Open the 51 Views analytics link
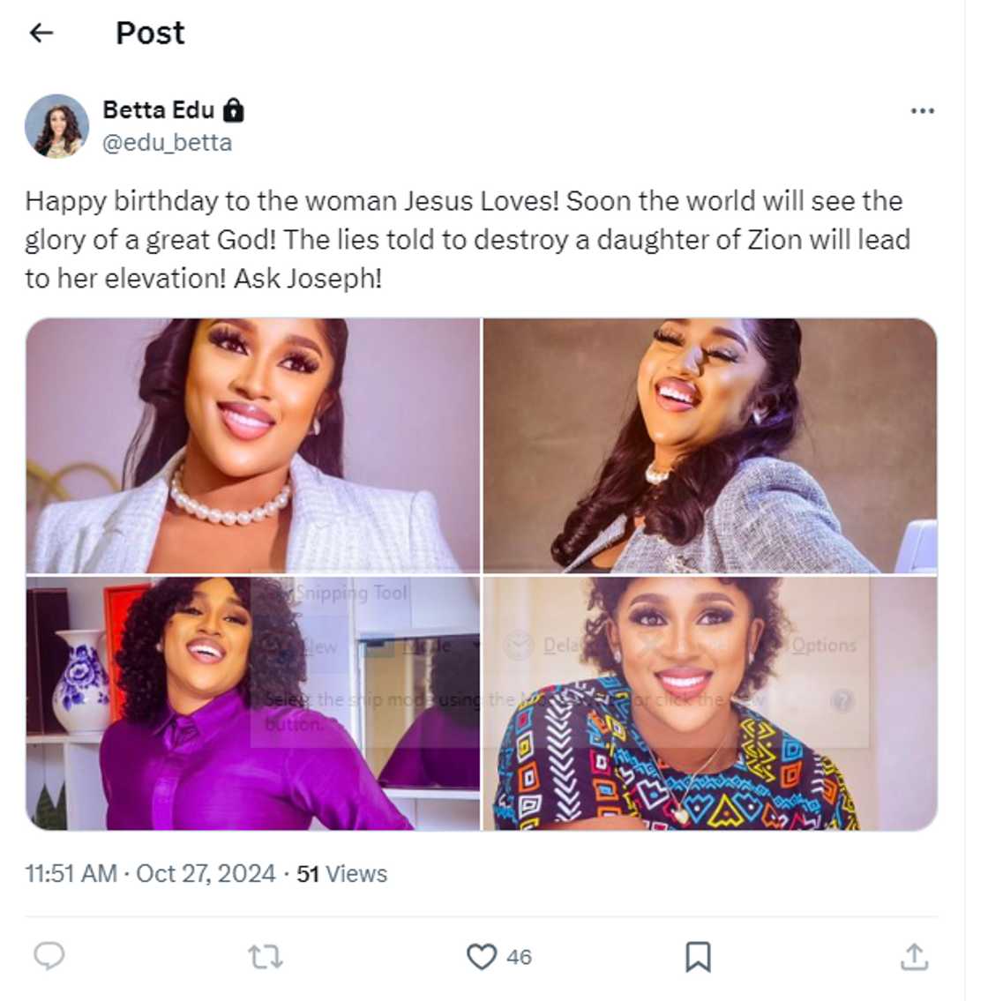 342,874
